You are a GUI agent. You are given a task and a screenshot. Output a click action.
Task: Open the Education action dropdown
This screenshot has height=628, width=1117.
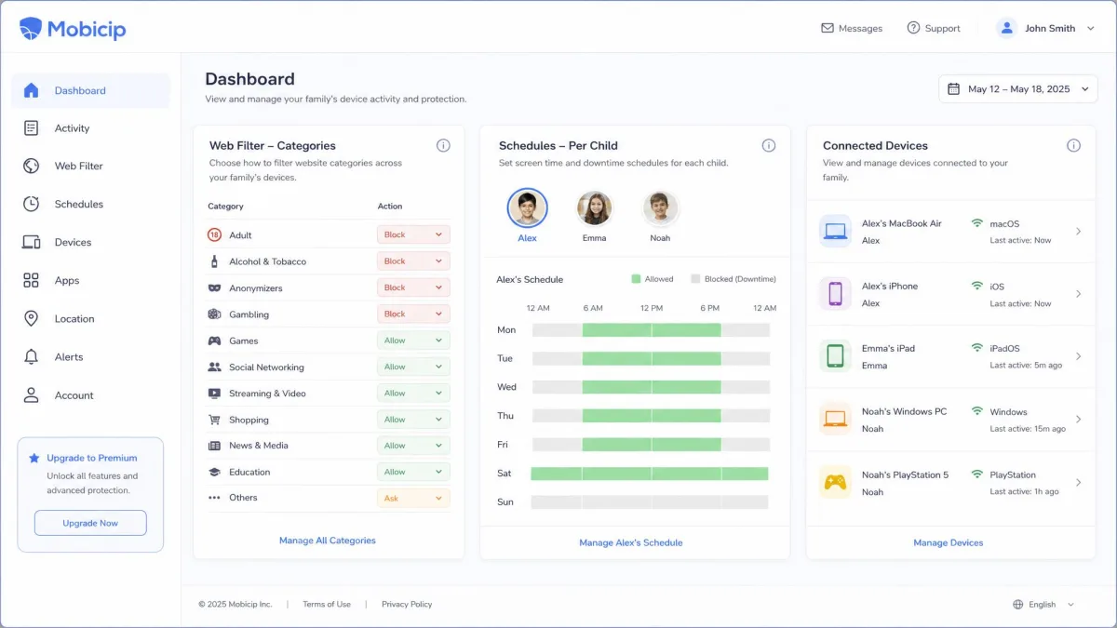(413, 472)
